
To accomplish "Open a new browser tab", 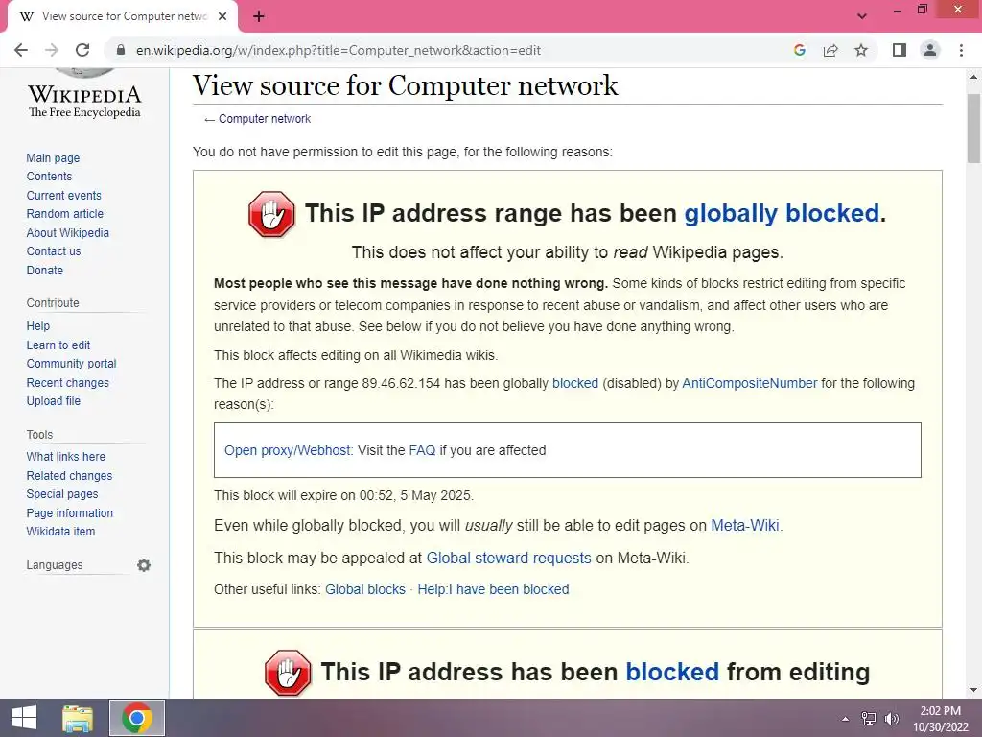I will click(x=259, y=16).
